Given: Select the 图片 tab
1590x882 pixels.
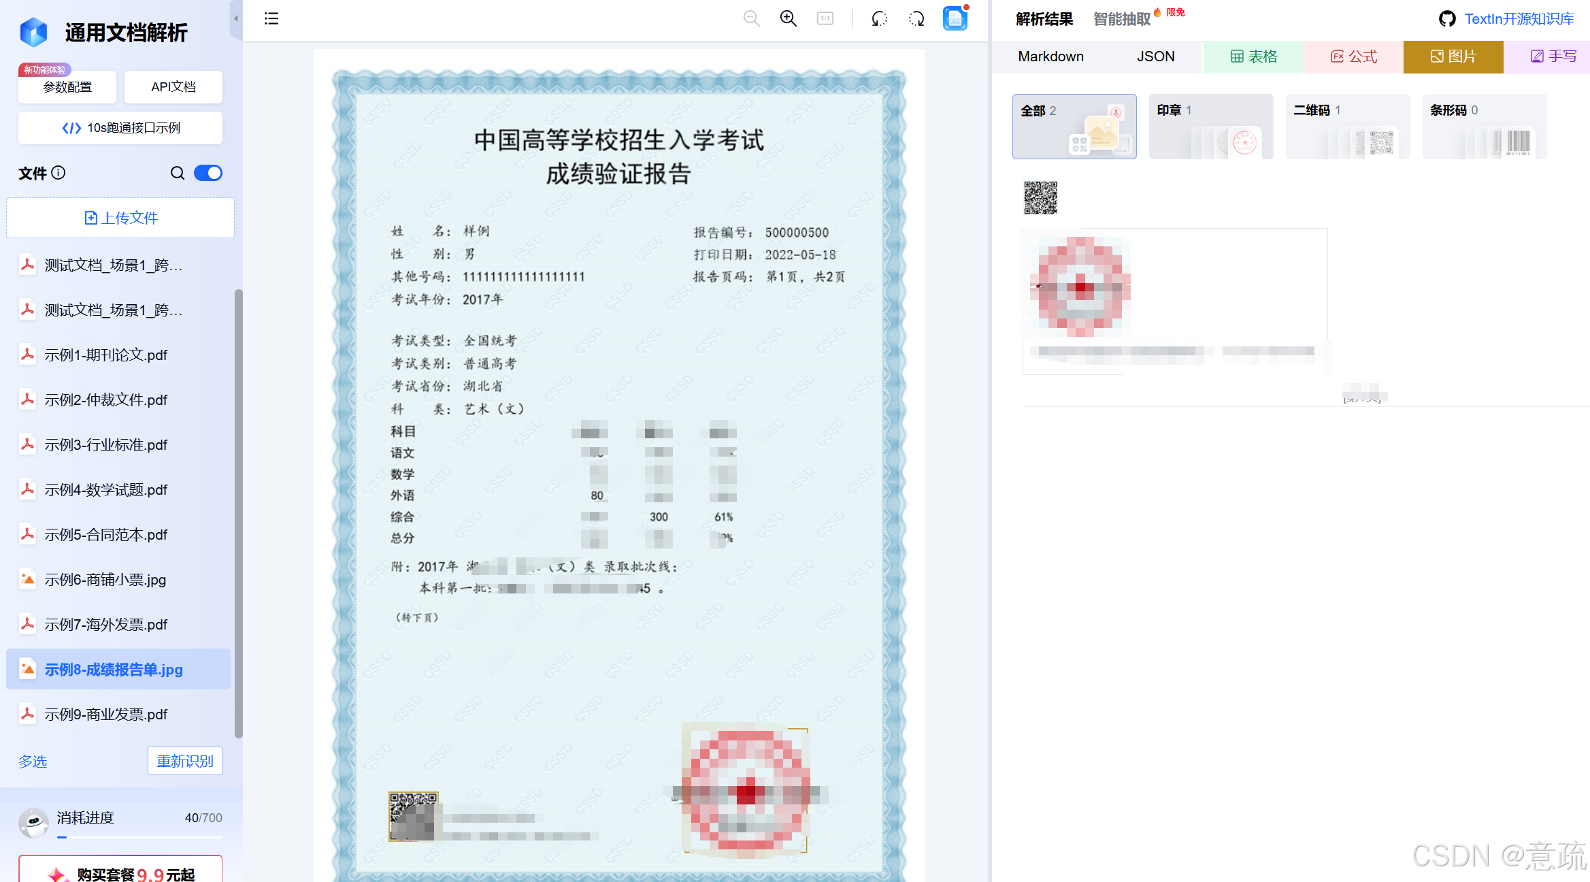Looking at the screenshot, I should click(x=1453, y=56).
